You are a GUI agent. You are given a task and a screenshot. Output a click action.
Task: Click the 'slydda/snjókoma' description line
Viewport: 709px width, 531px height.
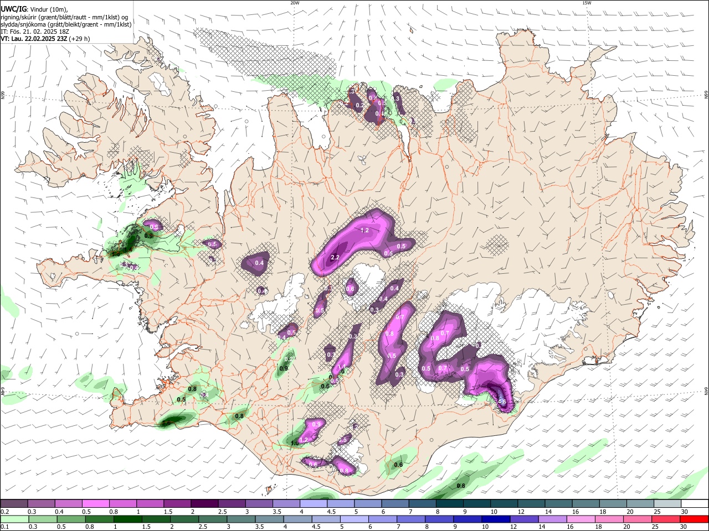click(x=66, y=24)
